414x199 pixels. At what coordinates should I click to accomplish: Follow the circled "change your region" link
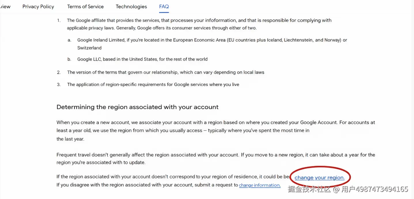pyautogui.click(x=320, y=178)
